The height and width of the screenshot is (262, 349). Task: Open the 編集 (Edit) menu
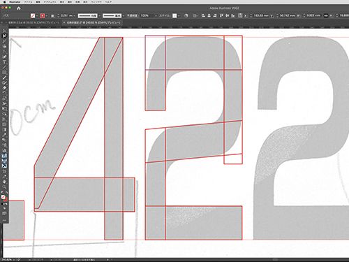click(x=38, y=2)
